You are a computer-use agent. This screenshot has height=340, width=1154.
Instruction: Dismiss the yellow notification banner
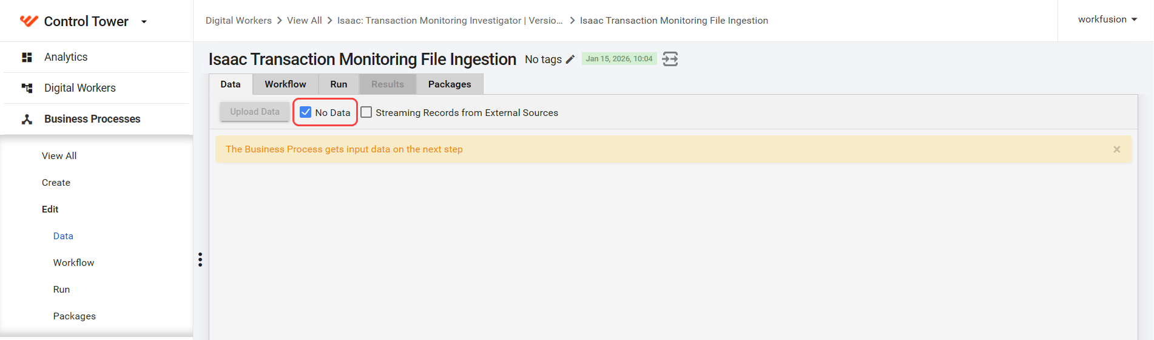pos(1116,149)
